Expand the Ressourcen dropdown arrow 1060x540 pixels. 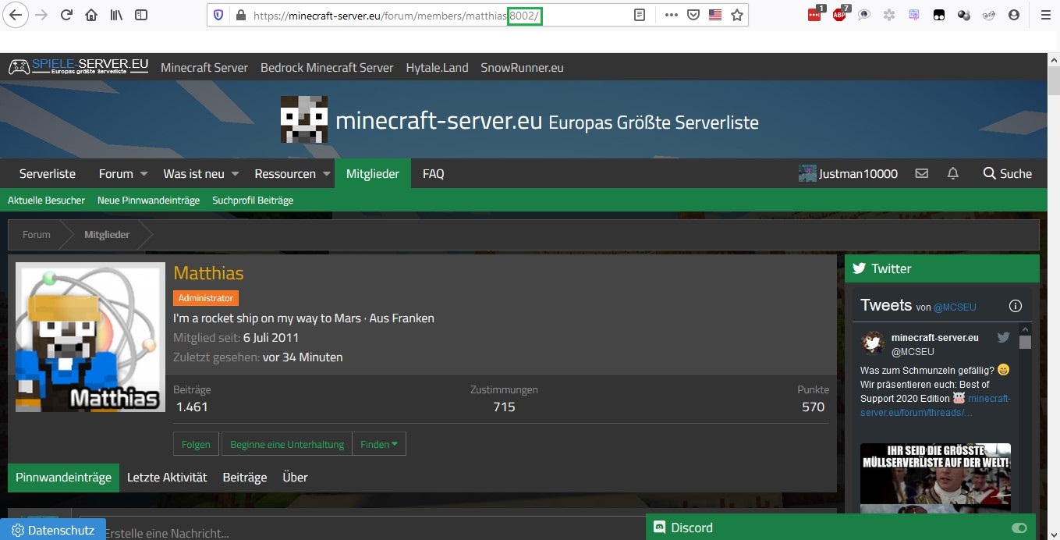point(327,174)
